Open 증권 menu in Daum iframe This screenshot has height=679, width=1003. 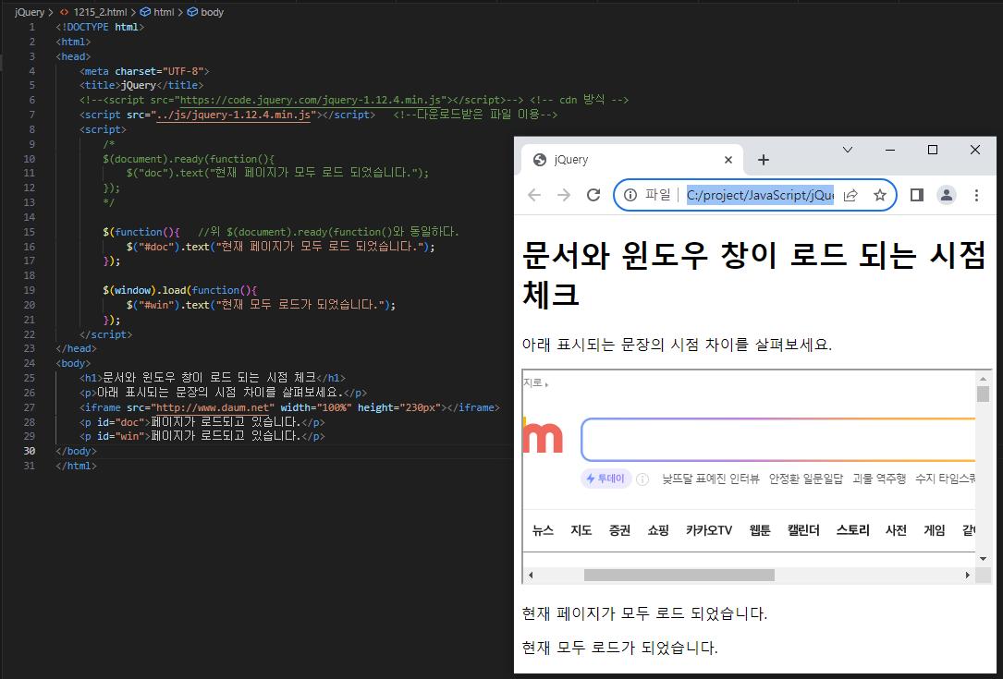coord(620,530)
